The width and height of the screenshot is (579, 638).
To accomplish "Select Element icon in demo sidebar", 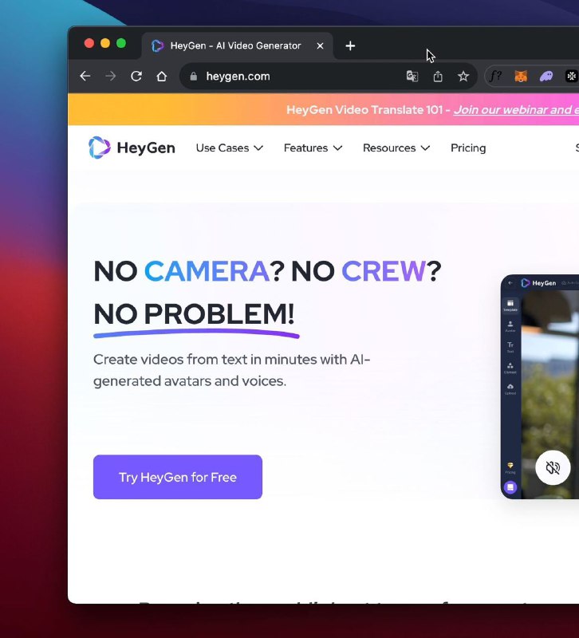I will coord(510,368).
